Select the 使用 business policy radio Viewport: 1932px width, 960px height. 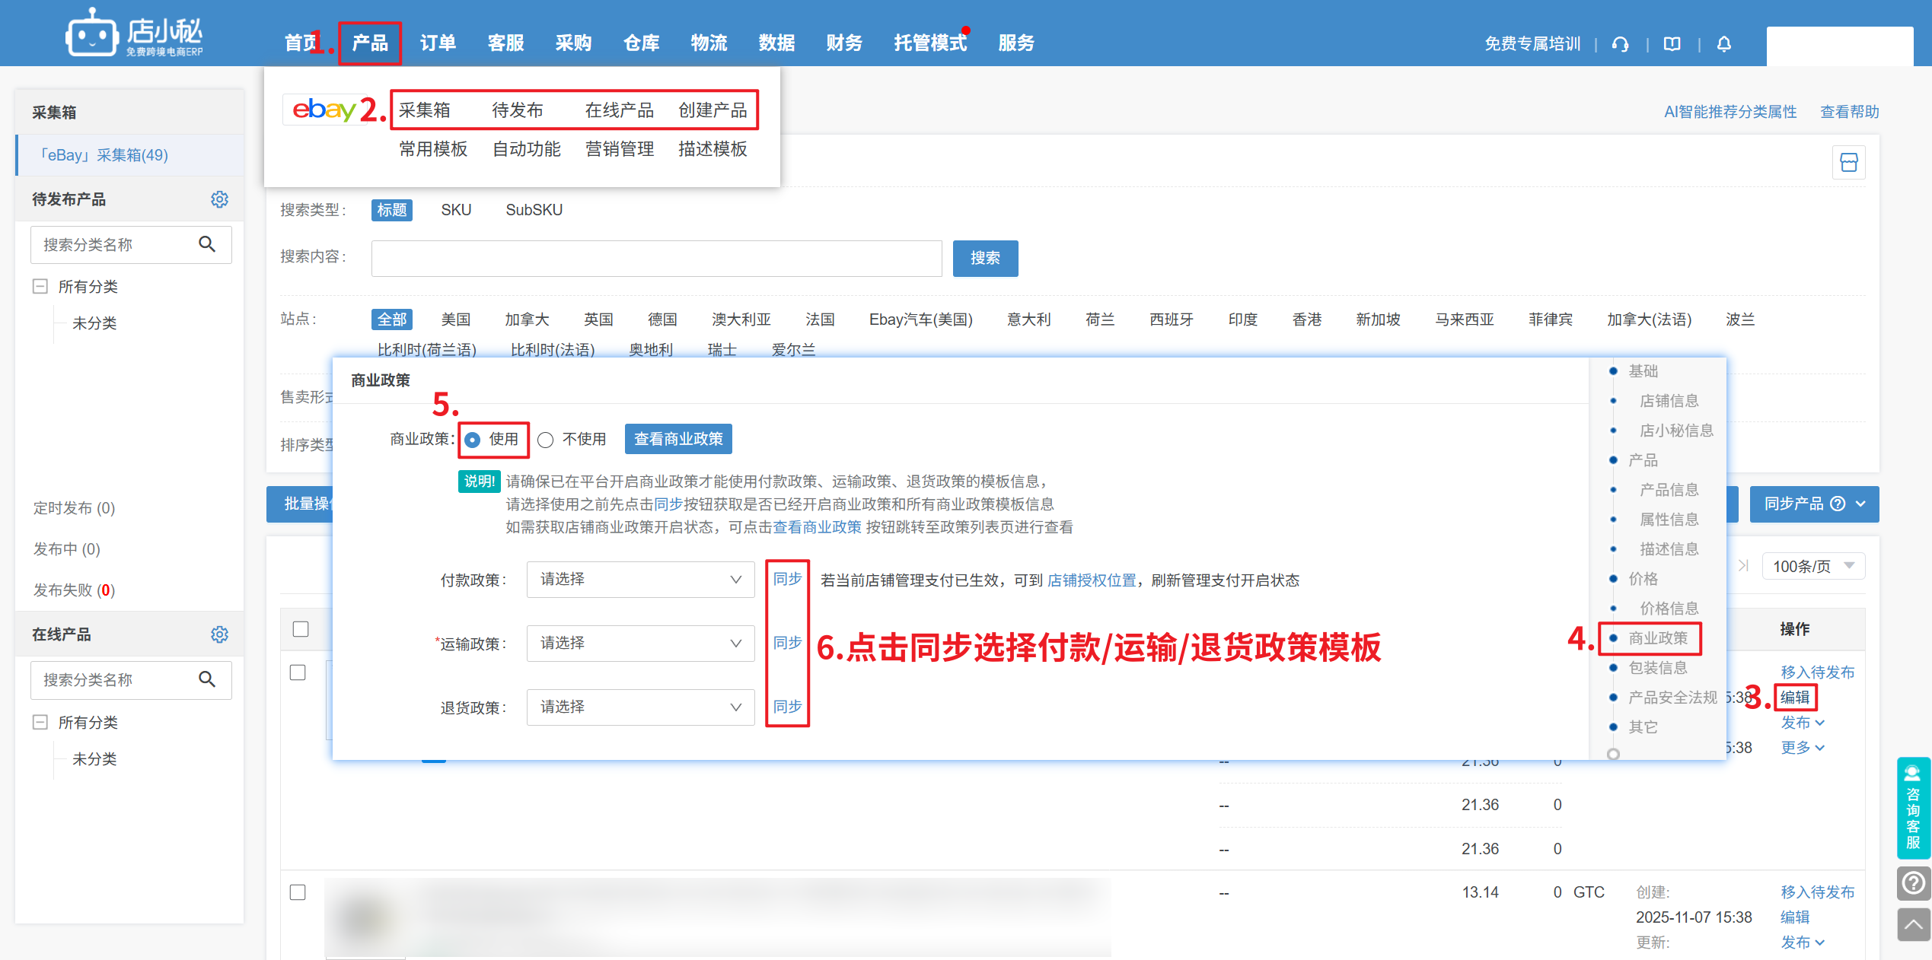[x=473, y=440]
